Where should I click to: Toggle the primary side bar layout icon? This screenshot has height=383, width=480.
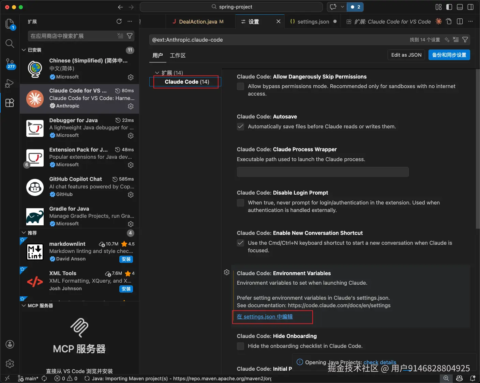[449, 7]
